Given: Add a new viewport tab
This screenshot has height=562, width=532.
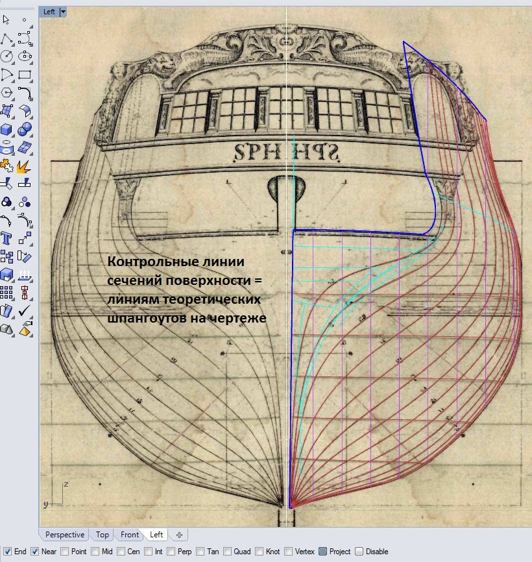Looking at the screenshot, I should point(180,535).
